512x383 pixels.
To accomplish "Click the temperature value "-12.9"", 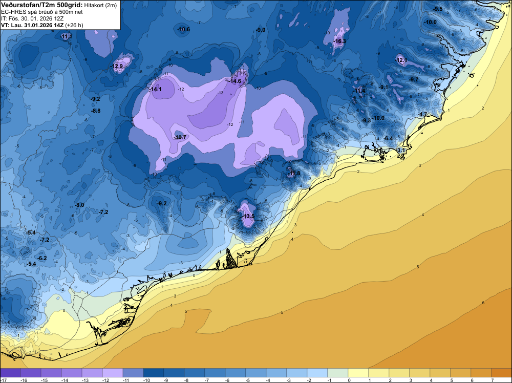I will (117, 66).
